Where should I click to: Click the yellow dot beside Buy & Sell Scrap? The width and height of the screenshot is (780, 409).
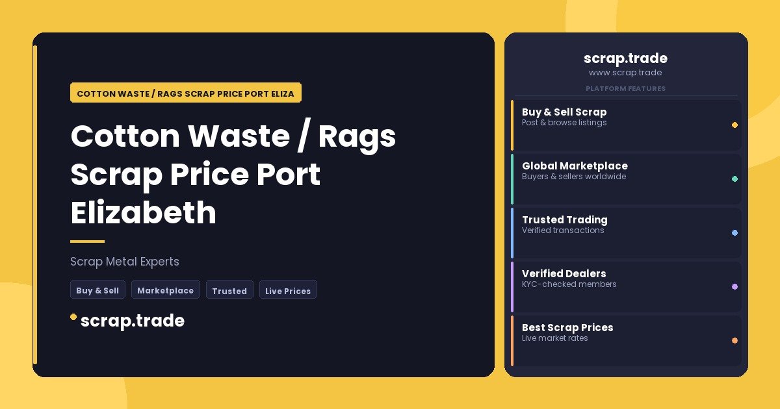pyautogui.click(x=734, y=125)
